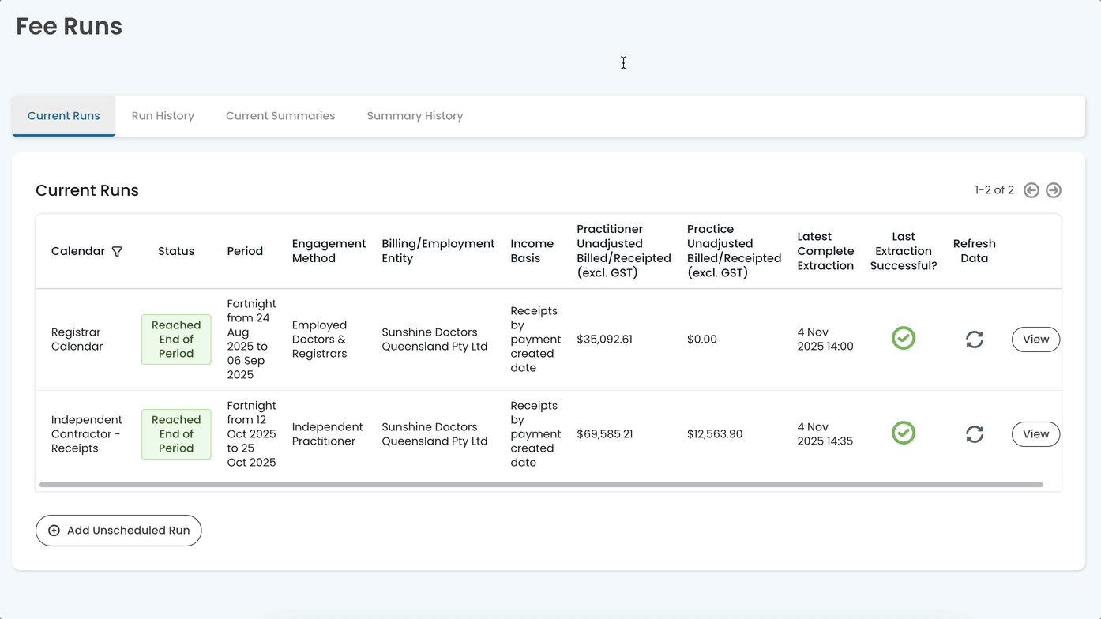View the Independent Contractor - Receipts run
The width and height of the screenshot is (1101, 619).
pos(1035,434)
